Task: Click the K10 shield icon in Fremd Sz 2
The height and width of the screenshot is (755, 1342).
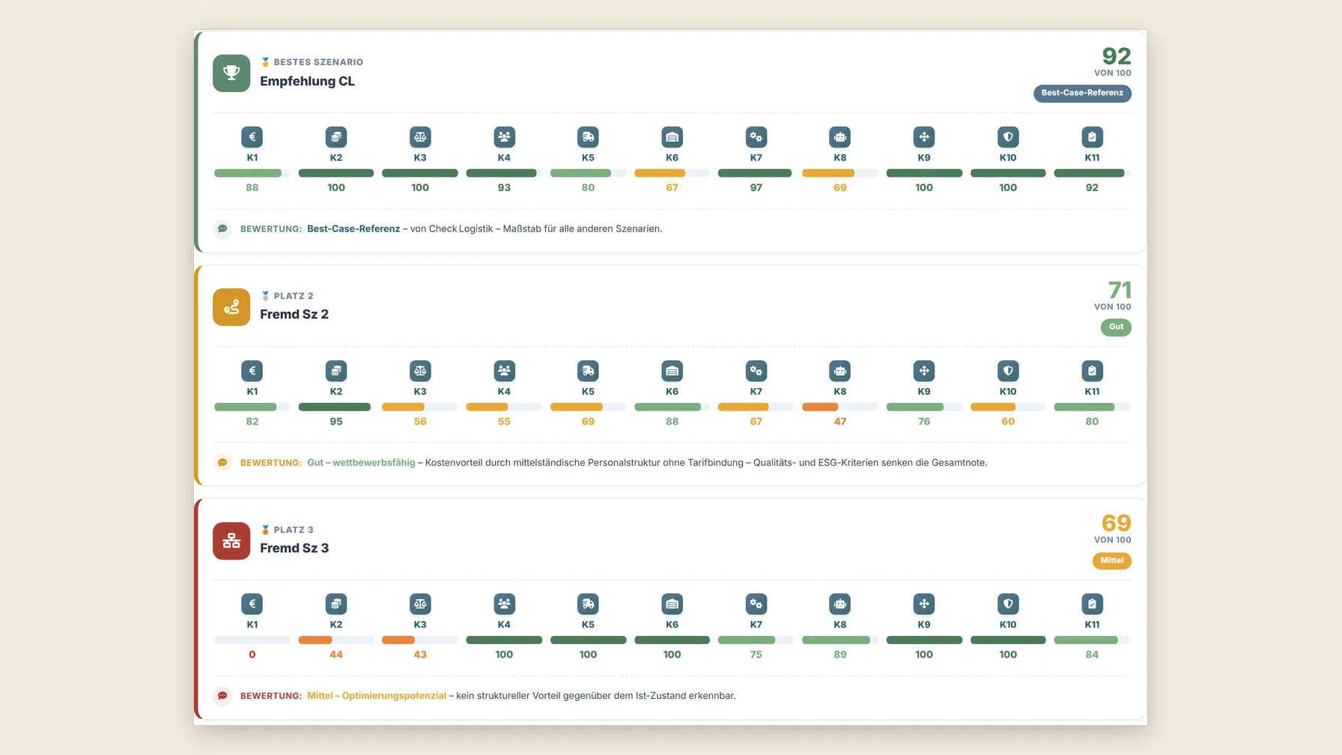Action: click(x=1008, y=371)
